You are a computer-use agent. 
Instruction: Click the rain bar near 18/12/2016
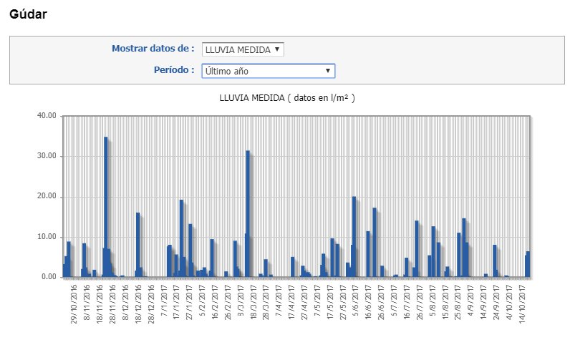138,244
